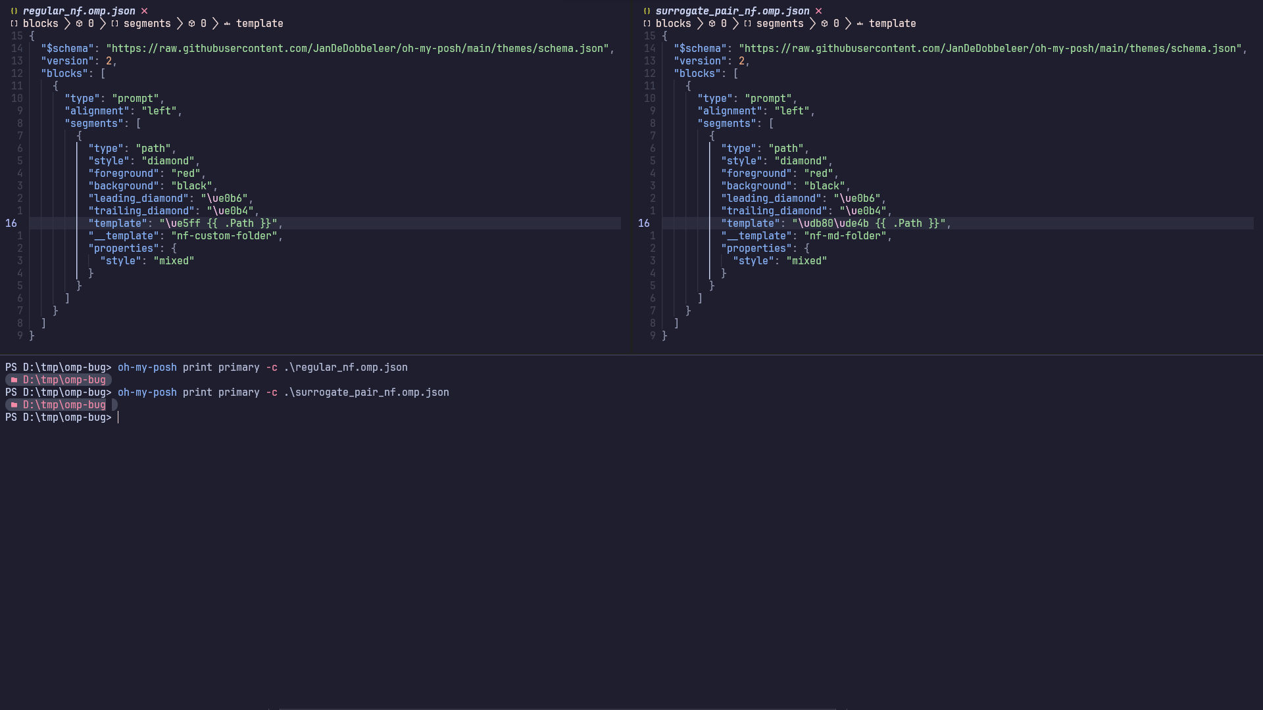
Task: Click the cube icon after segments in right breadcrumb
Action: [x=823, y=23]
